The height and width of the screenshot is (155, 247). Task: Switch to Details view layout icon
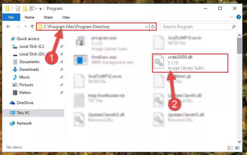click(x=230, y=148)
